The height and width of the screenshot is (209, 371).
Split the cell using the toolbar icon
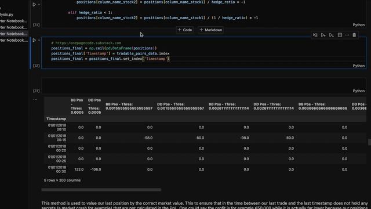(340, 35)
